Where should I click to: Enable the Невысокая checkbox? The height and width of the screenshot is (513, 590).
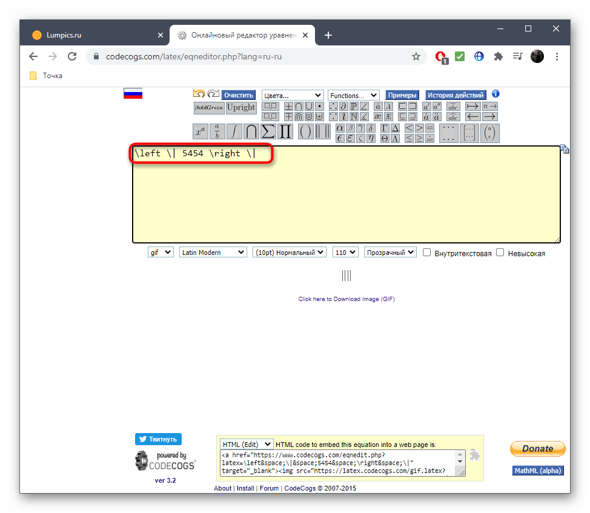(500, 253)
